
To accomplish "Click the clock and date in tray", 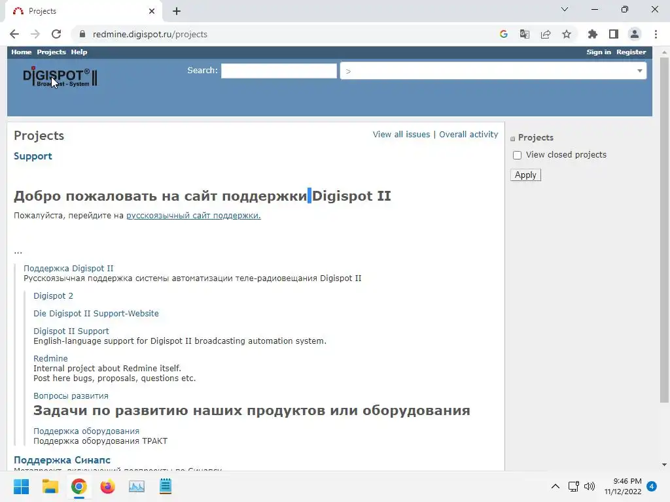I will point(623,486).
